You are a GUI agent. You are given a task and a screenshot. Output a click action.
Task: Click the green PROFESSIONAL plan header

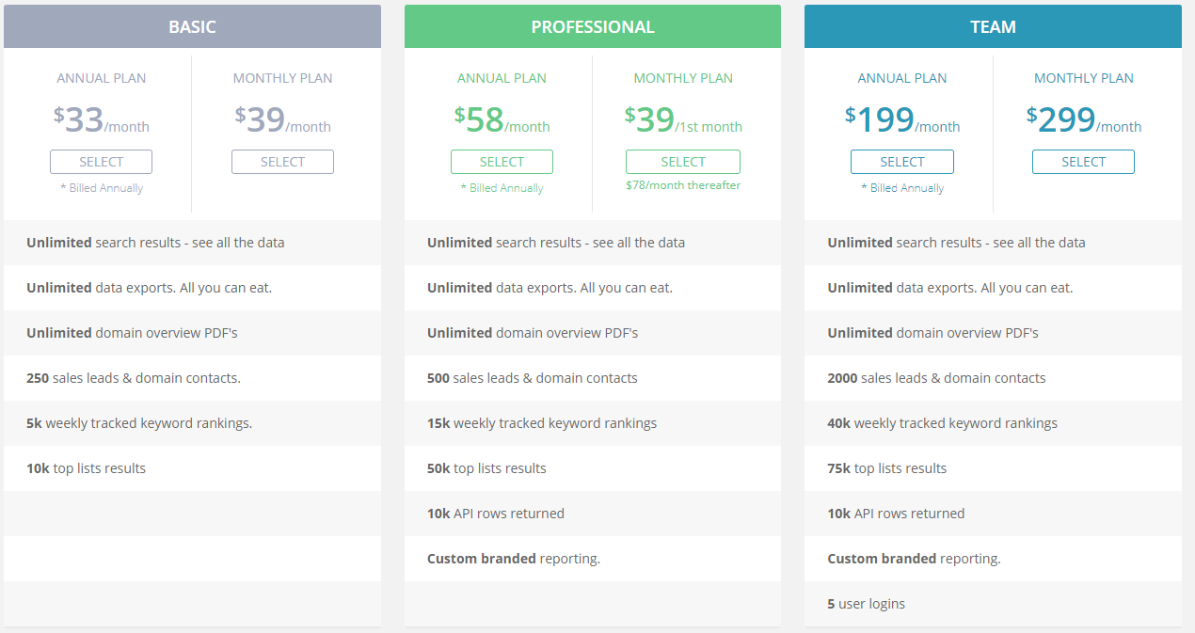[x=593, y=26]
